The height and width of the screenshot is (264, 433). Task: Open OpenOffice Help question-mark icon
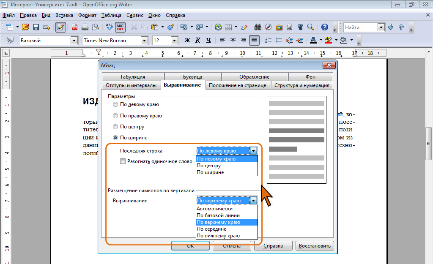tap(325, 27)
